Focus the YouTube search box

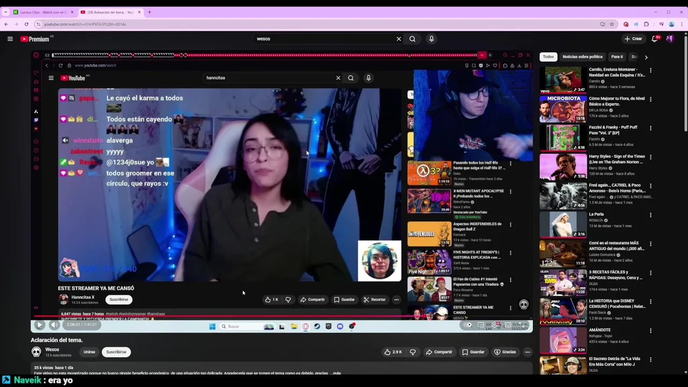[x=325, y=39]
